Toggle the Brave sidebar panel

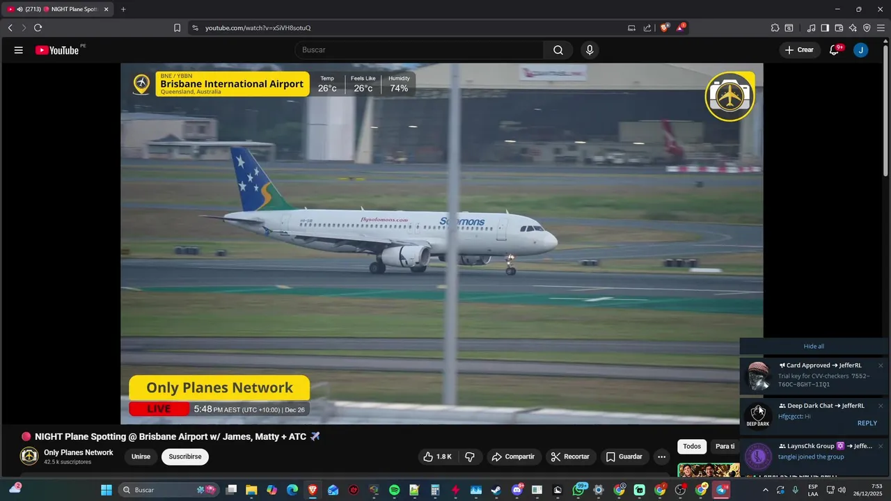pyautogui.click(x=825, y=28)
